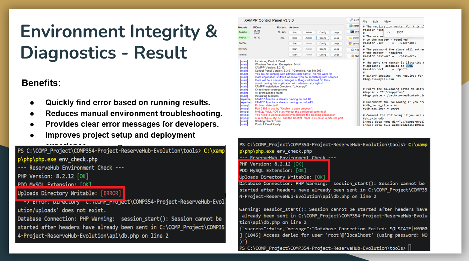
Task: View Tomcat Logs
Action: [337, 54]
